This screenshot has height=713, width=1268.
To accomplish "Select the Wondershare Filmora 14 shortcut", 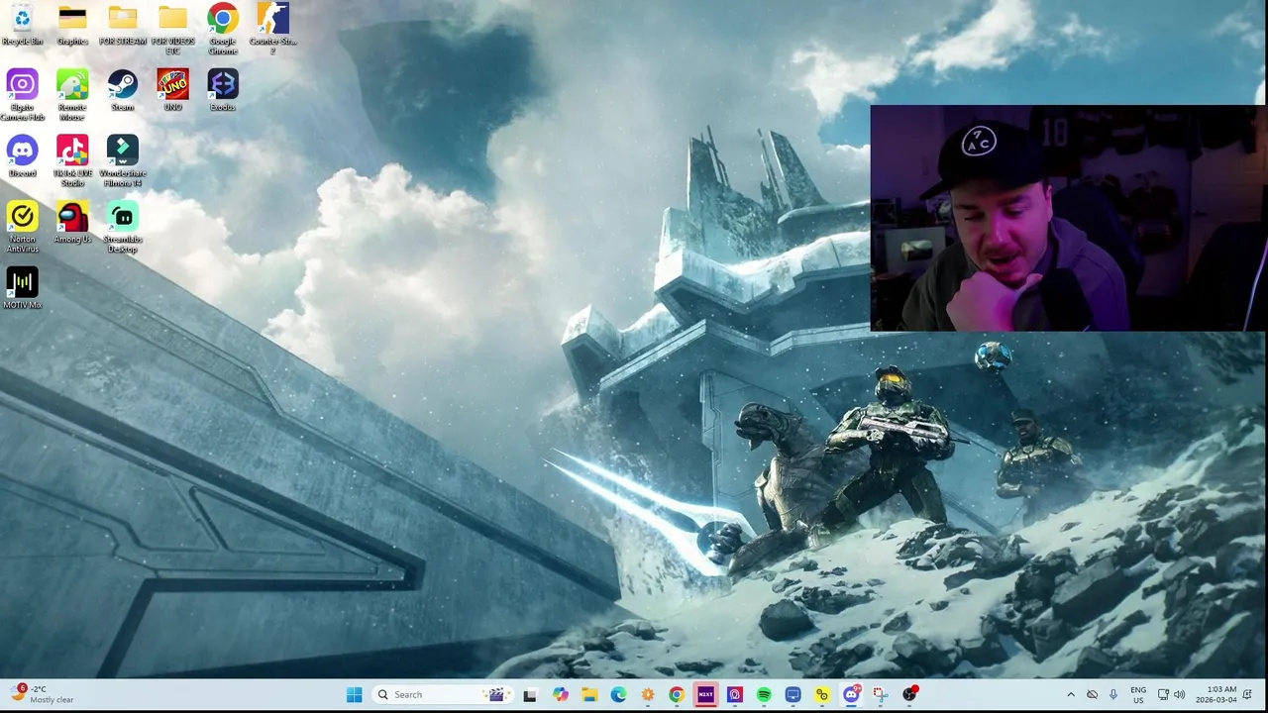I will 123,161.
